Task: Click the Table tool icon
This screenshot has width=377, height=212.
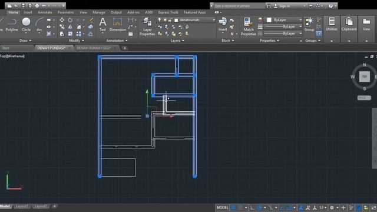Action: [131, 34]
